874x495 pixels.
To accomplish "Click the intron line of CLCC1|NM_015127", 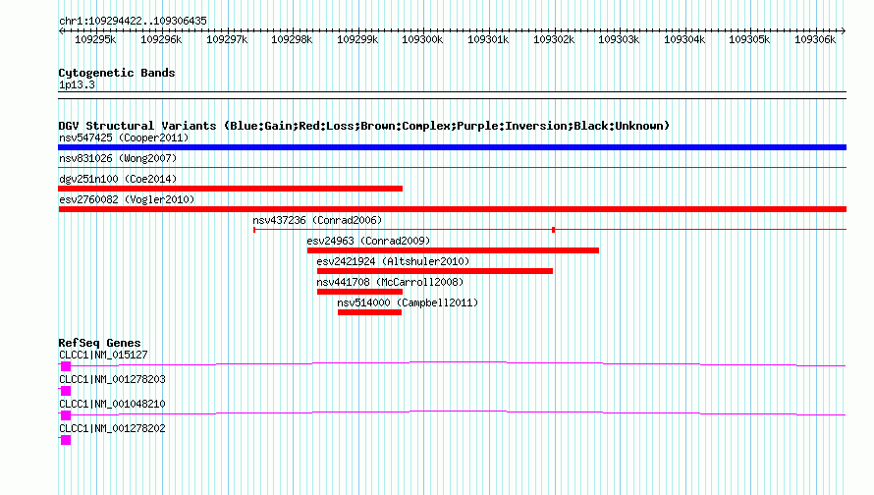I will [459, 363].
